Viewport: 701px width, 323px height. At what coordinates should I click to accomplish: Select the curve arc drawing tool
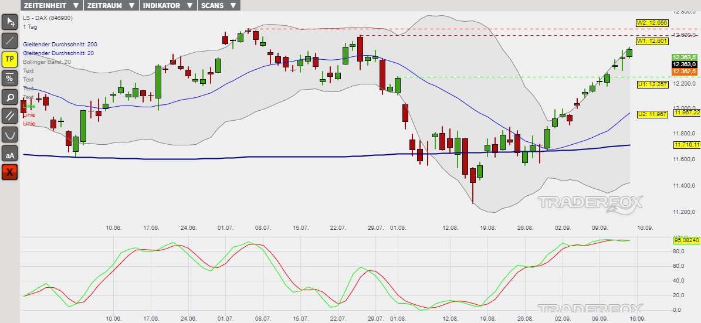[x=10, y=134]
